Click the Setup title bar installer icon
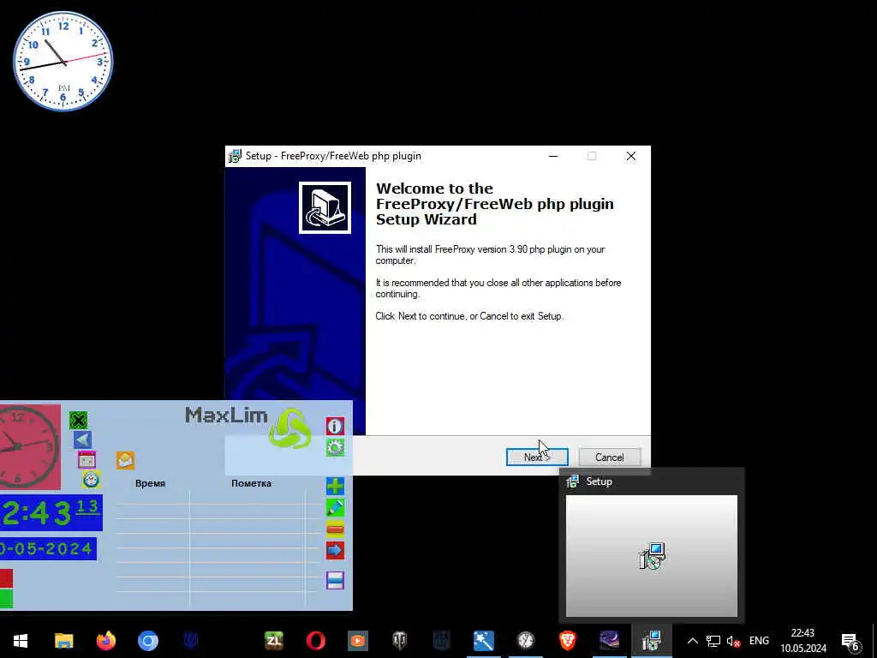 point(235,156)
